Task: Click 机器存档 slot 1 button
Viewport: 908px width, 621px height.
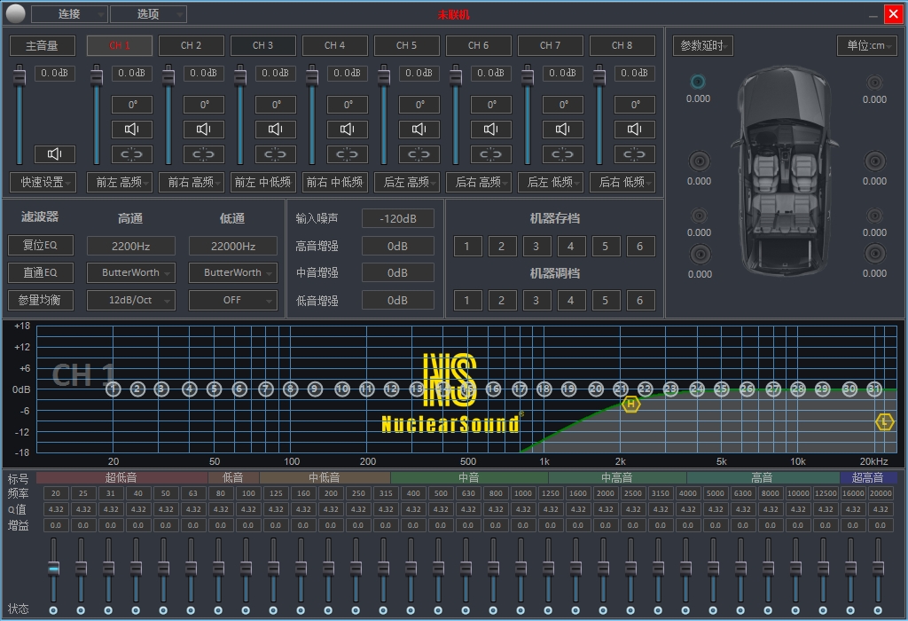Action: coord(467,247)
